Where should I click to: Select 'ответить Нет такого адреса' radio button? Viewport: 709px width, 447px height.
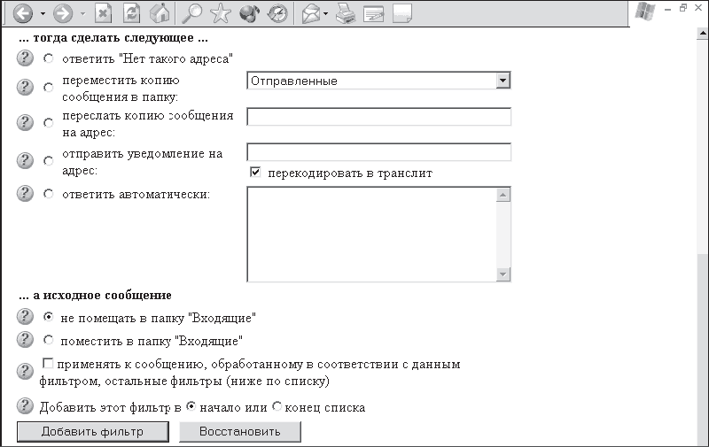click(x=49, y=58)
